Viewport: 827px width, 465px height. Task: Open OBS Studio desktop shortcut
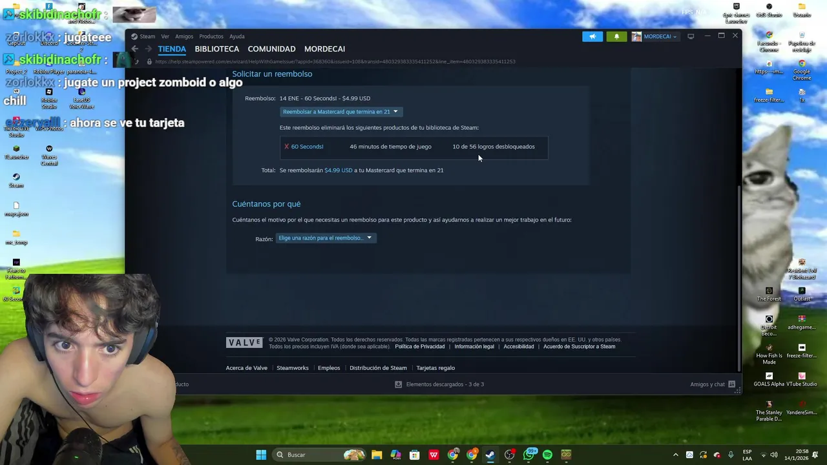(769, 10)
